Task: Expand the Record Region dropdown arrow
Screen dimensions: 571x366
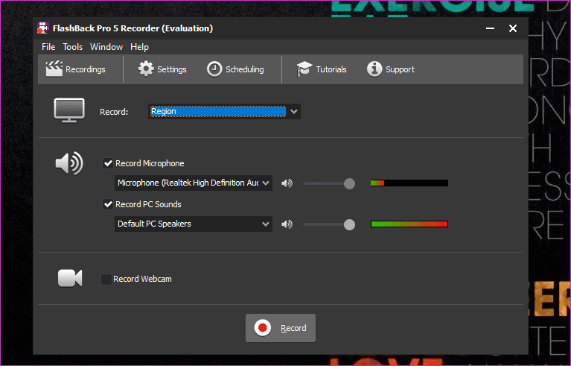Action: [x=294, y=112]
